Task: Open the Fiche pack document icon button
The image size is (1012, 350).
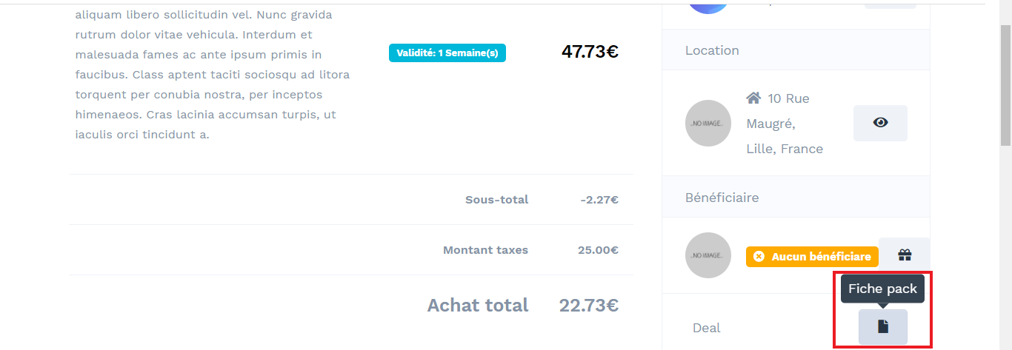Action: 882,326
